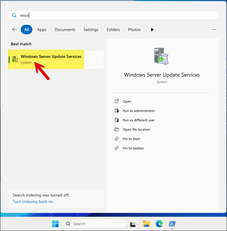Click the Task View taskbar icon
Screen dimensions: 227x231
tap(133, 224)
